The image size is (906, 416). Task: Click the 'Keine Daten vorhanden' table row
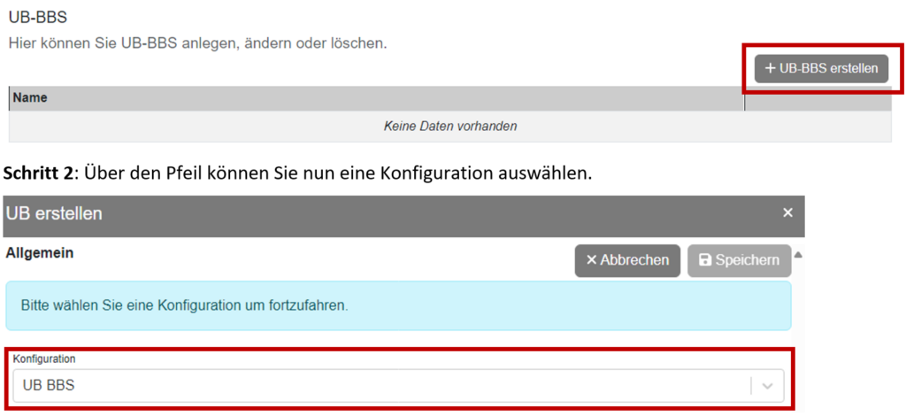point(449,127)
